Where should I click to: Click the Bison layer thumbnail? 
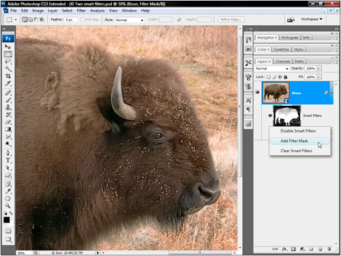coord(276,93)
